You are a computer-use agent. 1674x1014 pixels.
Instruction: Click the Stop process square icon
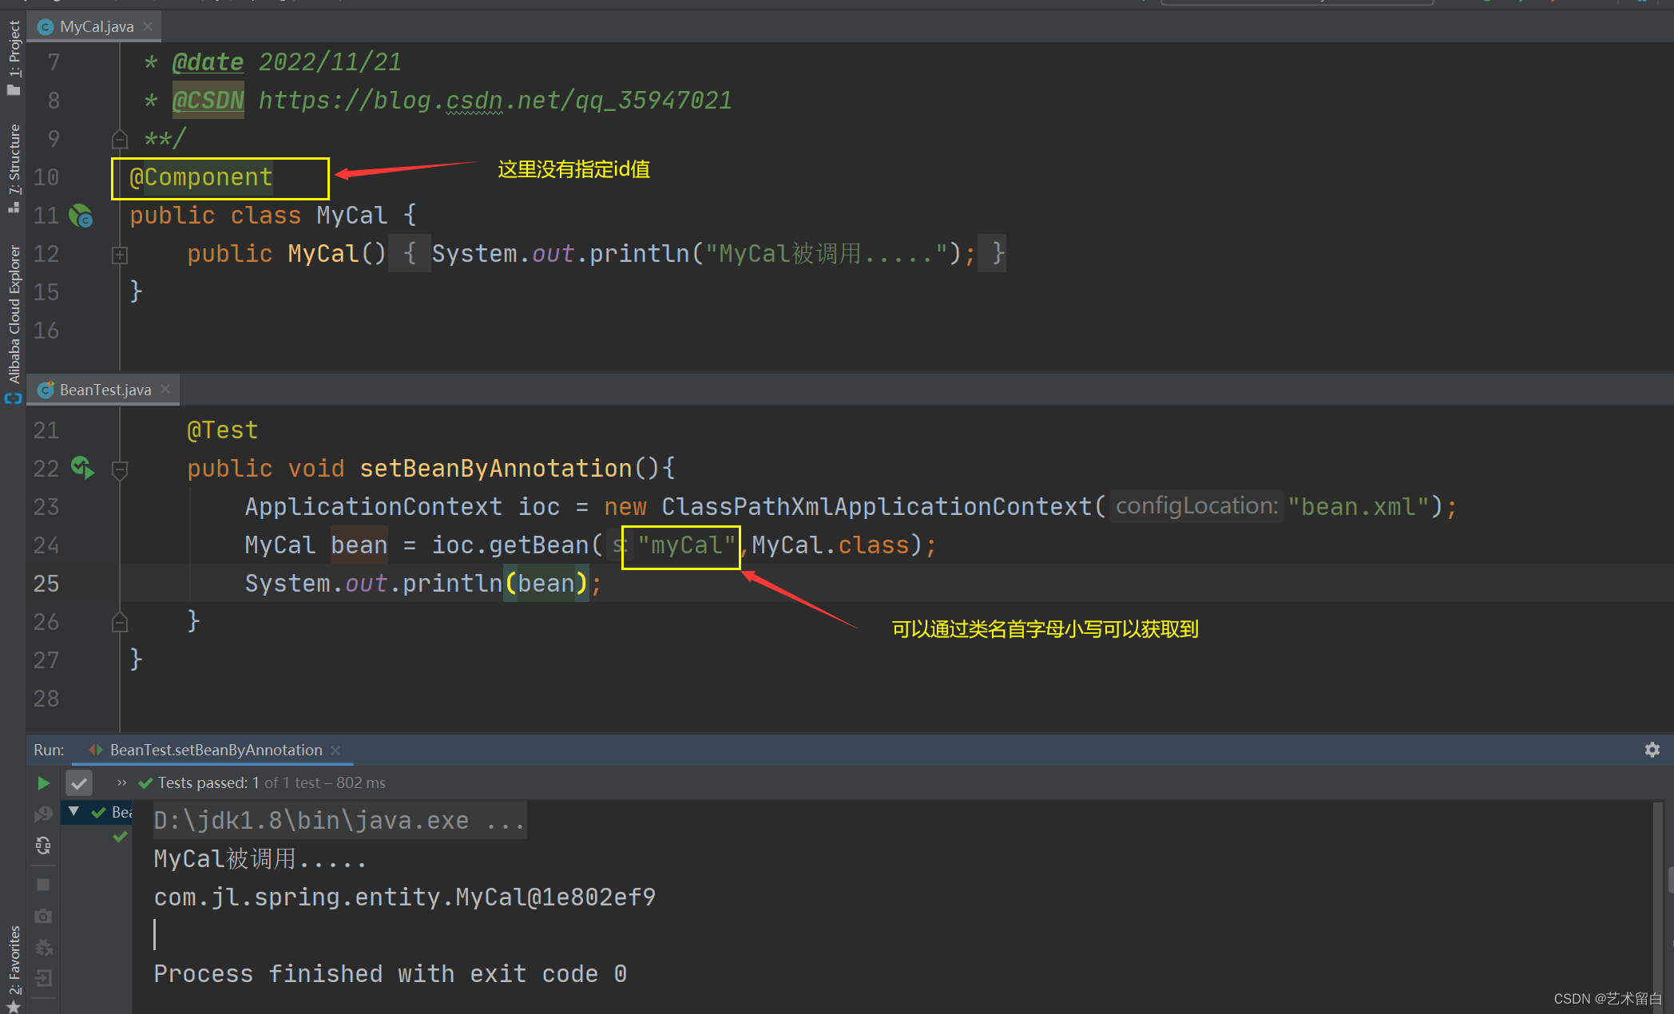pyautogui.click(x=43, y=885)
